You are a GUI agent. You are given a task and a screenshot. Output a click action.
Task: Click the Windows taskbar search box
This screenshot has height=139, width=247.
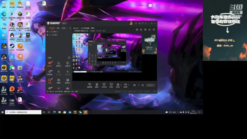(x=23, y=112)
